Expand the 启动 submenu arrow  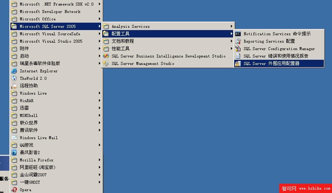100,56
